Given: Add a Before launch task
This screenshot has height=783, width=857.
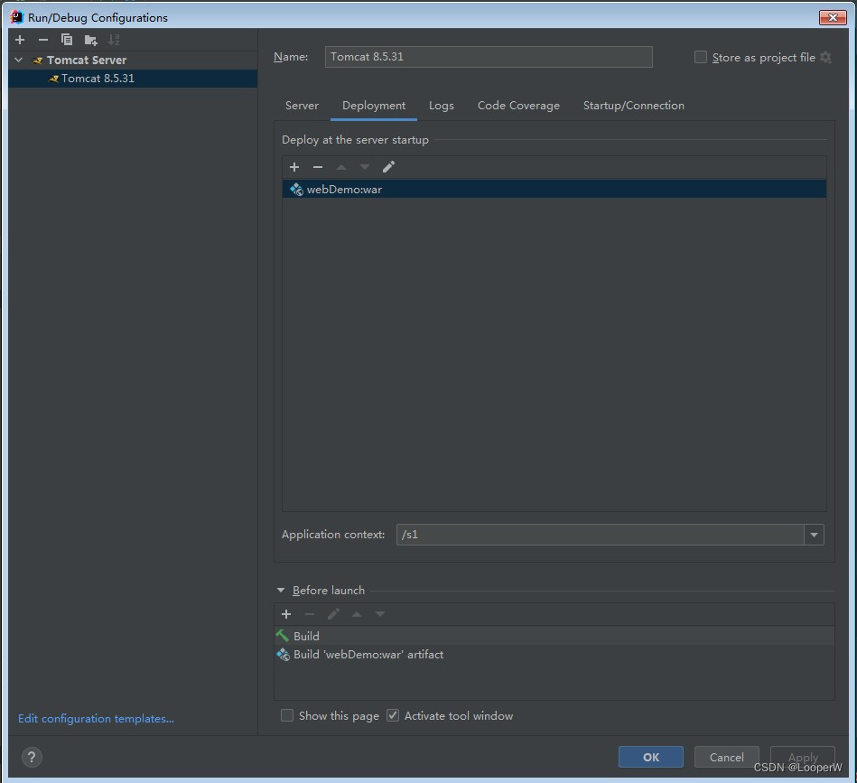Looking at the screenshot, I should coord(286,614).
